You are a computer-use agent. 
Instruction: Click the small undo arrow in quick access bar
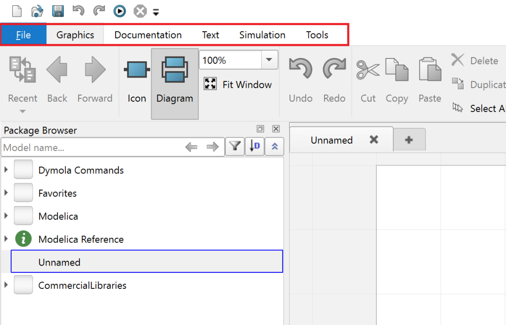tap(78, 11)
